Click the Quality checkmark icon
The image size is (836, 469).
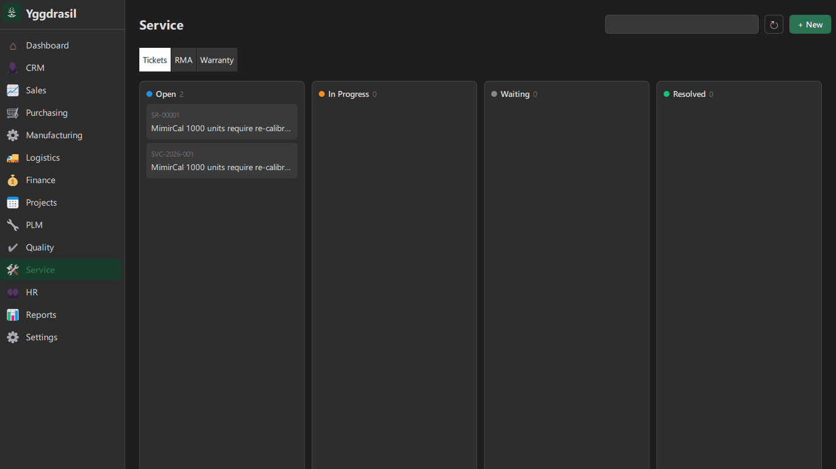(12, 247)
